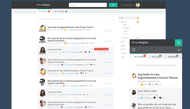Click the ForumEngine logo in desktop header
The height and width of the screenshot is (109, 190).
tap(43, 5)
